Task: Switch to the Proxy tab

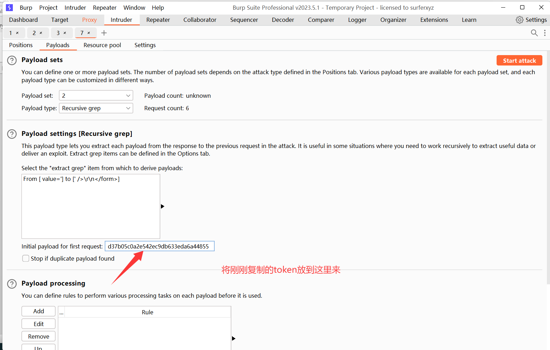Action: click(x=89, y=20)
